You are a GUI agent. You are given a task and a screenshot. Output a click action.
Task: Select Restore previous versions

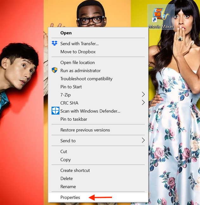98,130
